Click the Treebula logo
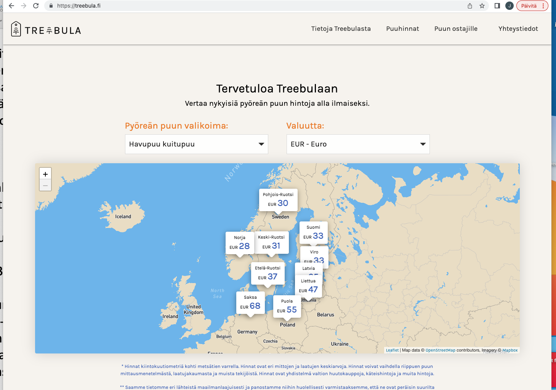The height and width of the screenshot is (390, 556). coord(46,29)
